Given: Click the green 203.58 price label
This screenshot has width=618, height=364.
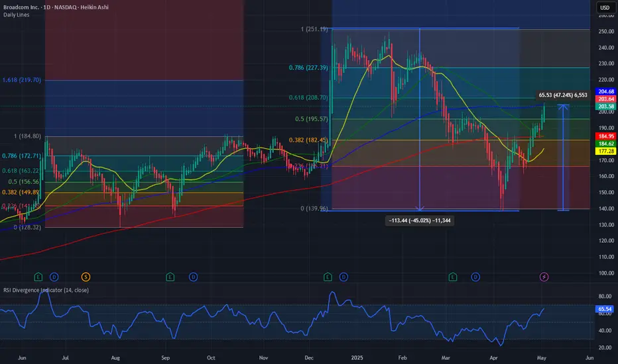Looking at the screenshot, I should [x=605, y=107].
